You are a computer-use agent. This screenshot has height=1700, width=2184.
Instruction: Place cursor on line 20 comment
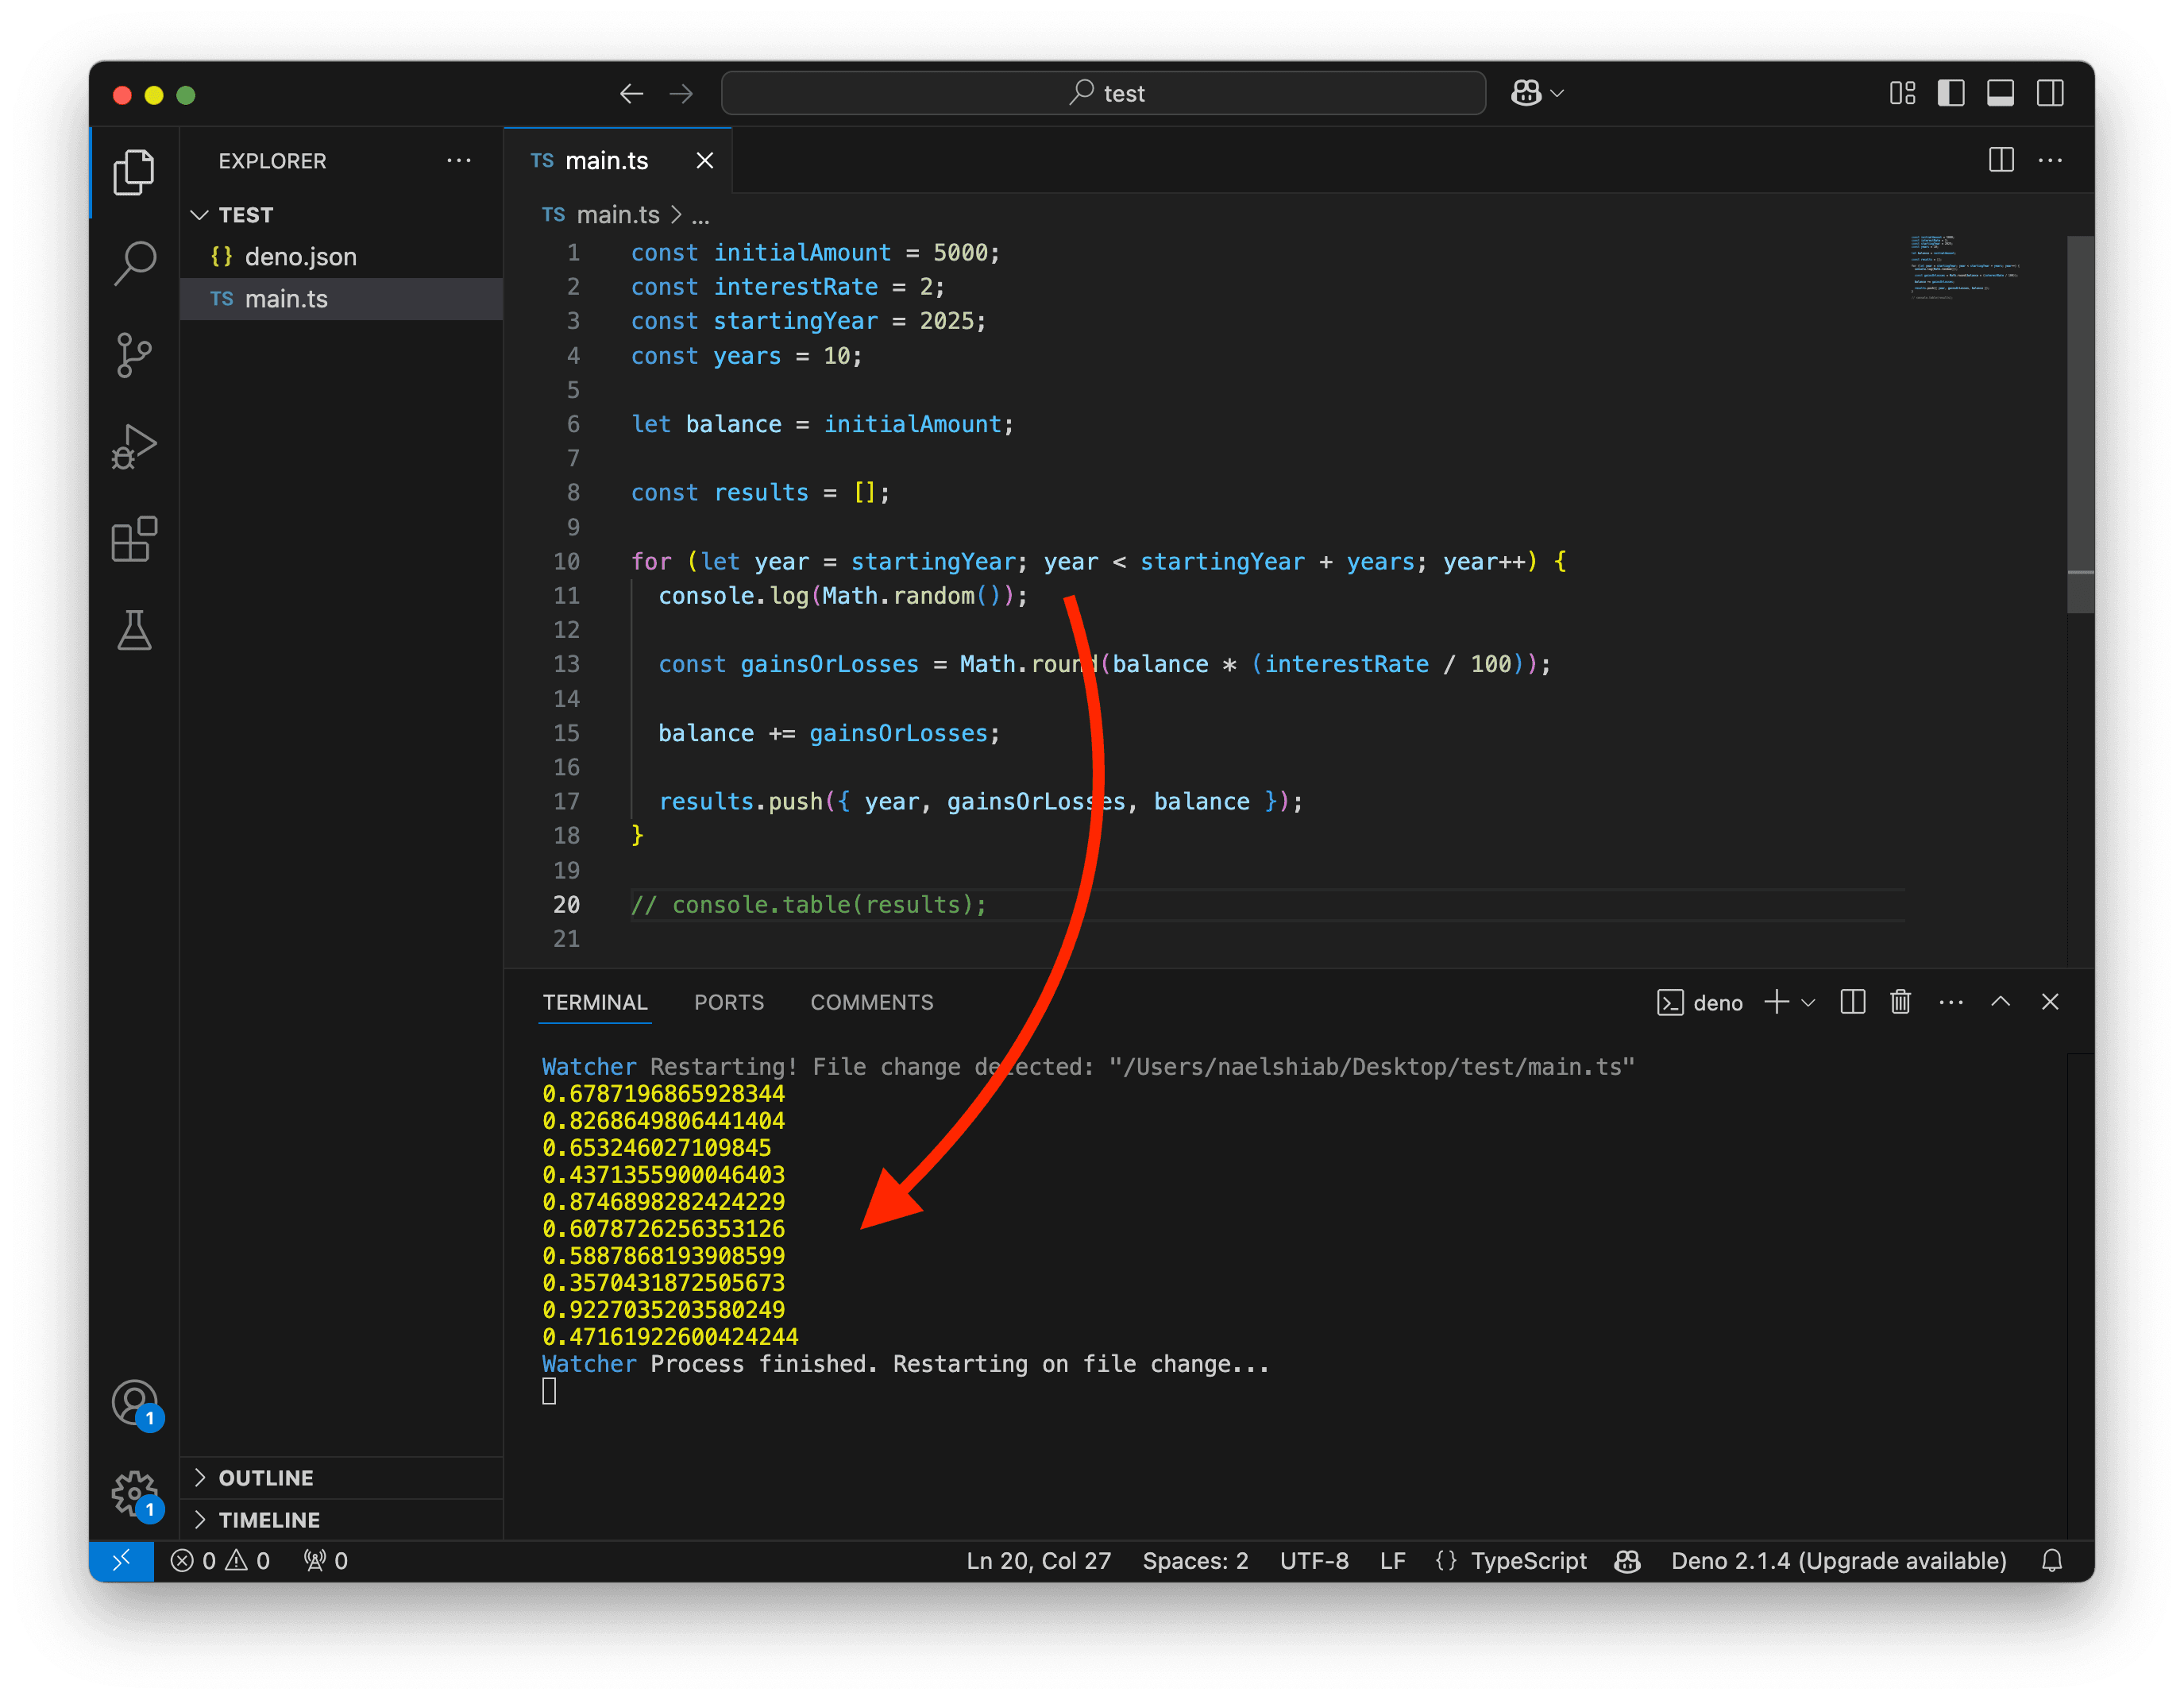point(808,904)
